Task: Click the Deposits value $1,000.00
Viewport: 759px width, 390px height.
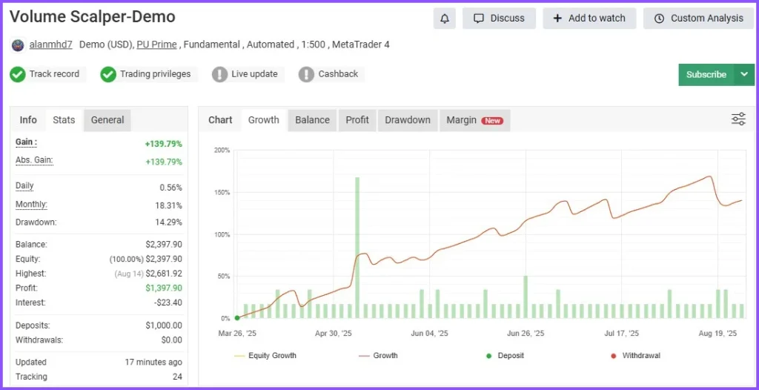Action: tap(164, 325)
